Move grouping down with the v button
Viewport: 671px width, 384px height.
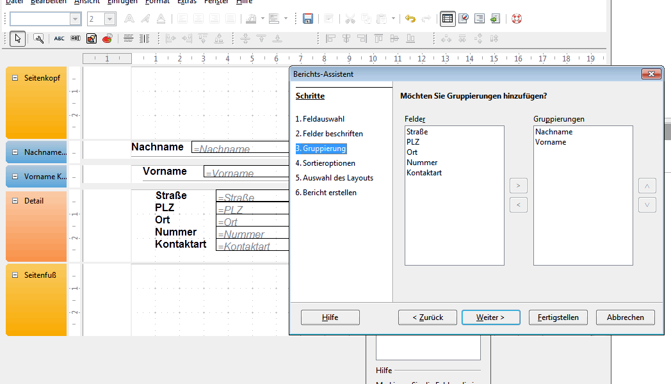pyautogui.click(x=647, y=205)
